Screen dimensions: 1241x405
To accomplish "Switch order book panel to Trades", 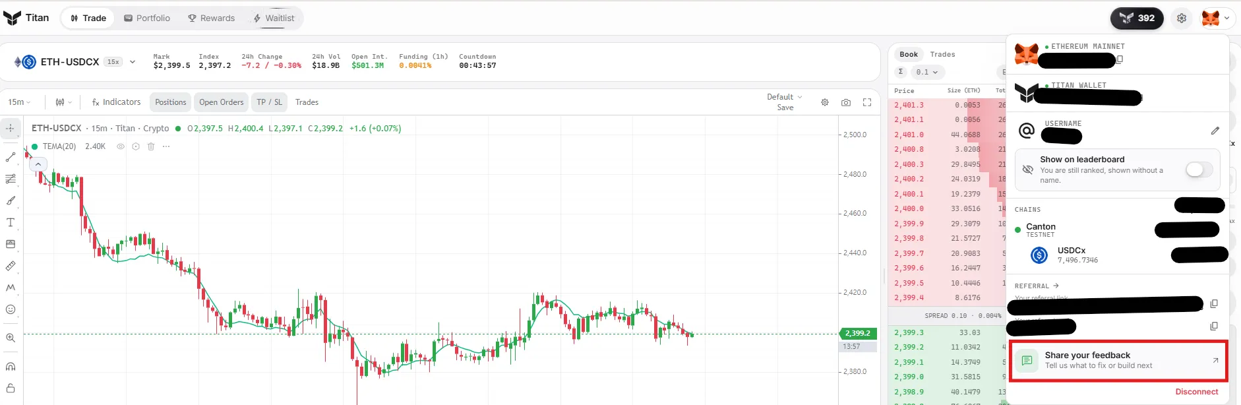I will point(942,54).
